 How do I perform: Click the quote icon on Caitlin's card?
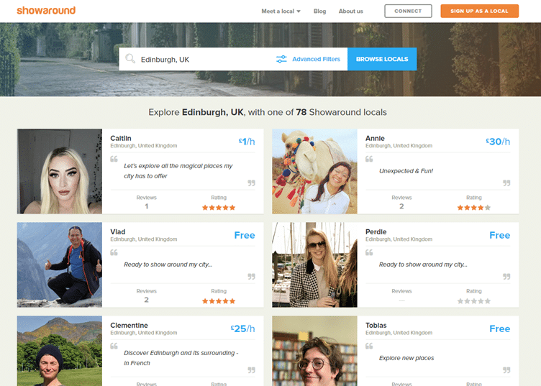point(114,159)
